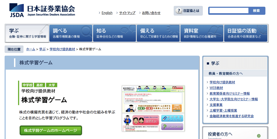Screen dimensions: 277x139
Task: Open the 学ぶ navigation tab
Action: point(27,33)
